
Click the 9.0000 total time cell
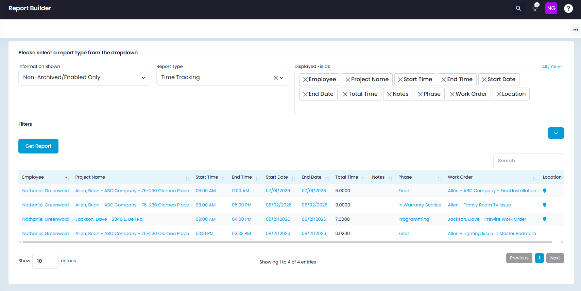click(343, 205)
